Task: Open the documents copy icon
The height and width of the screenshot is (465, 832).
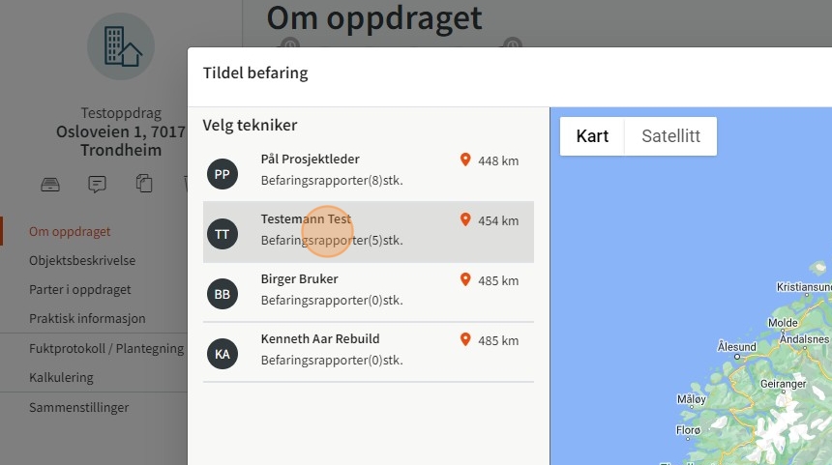Action: [144, 184]
